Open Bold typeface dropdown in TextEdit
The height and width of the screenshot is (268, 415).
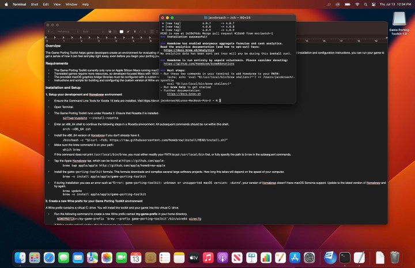pos(93,32)
